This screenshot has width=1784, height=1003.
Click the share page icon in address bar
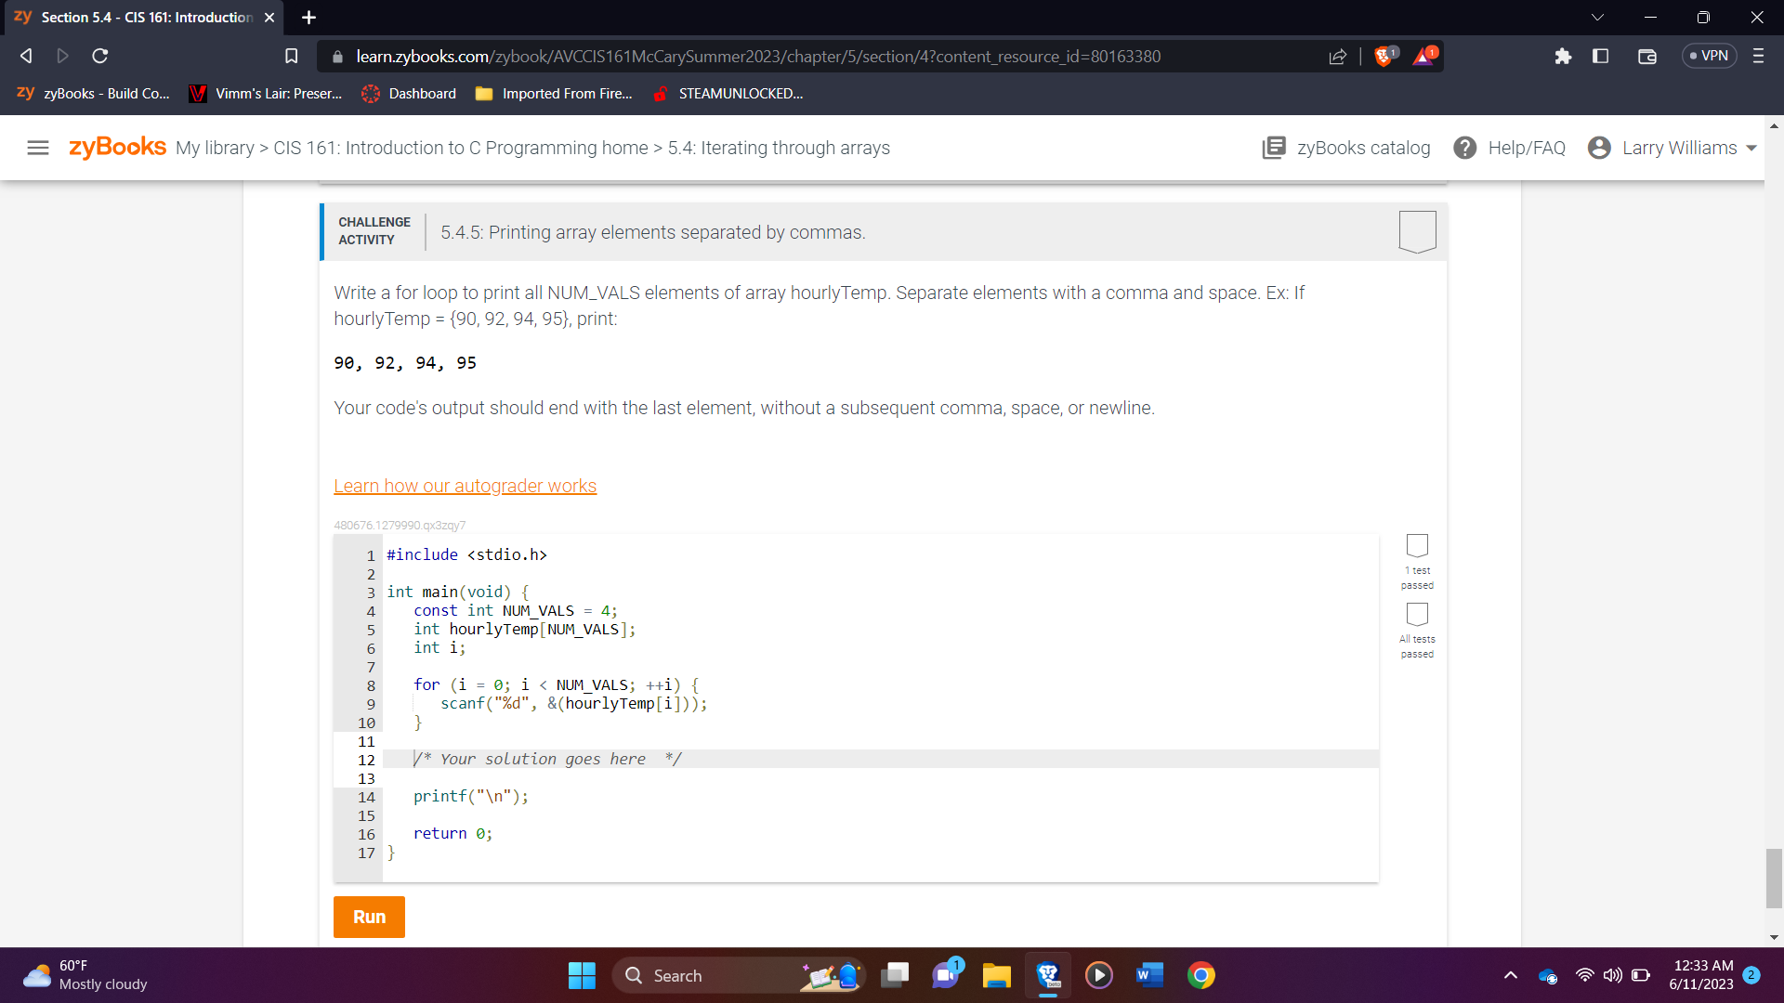pyautogui.click(x=1337, y=57)
